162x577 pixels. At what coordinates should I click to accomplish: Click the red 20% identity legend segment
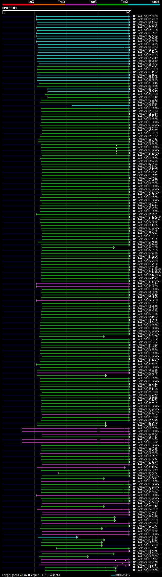[x=18, y=5]
